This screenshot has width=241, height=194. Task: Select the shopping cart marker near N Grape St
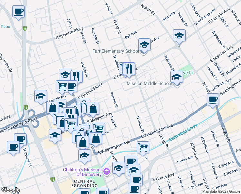point(142,147)
